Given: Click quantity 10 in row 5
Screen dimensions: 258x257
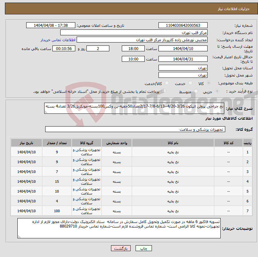Looking at the screenshot, I should pyautogui.click(x=57, y=191).
